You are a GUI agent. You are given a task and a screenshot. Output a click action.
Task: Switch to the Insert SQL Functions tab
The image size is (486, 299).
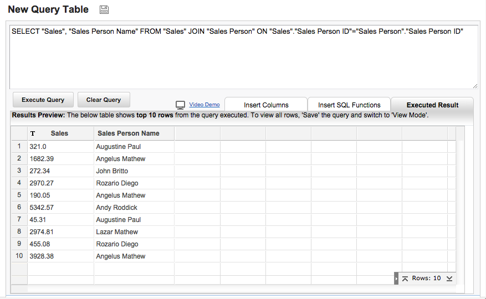tap(349, 105)
